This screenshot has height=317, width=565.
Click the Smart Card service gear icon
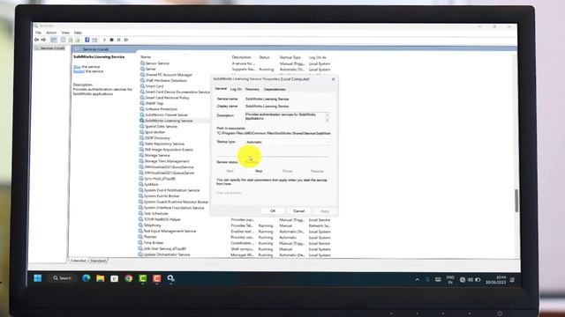click(x=142, y=86)
